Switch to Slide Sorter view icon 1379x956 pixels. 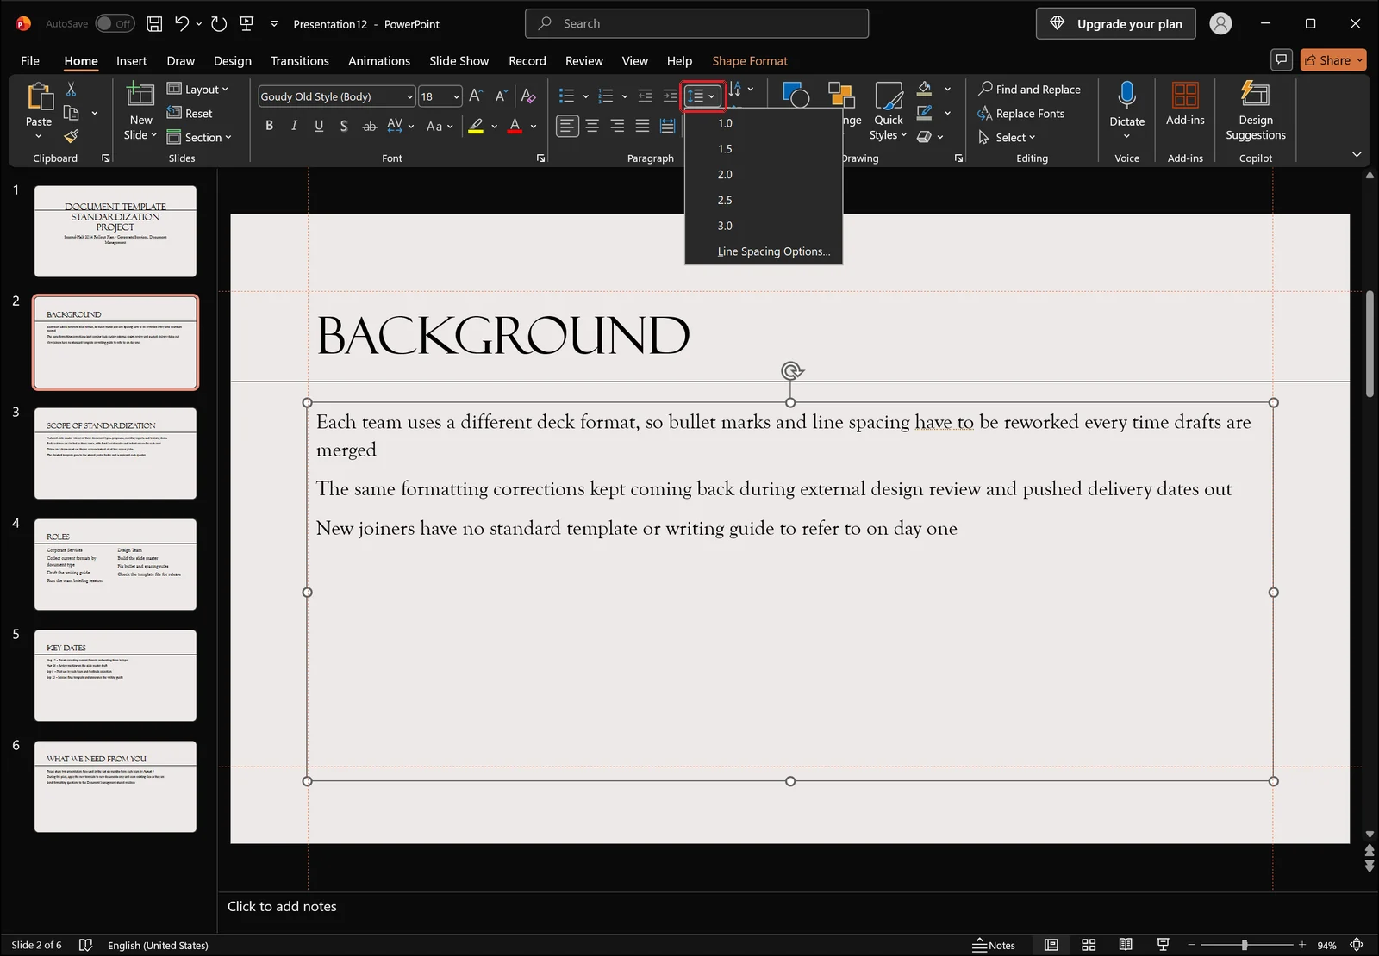point(1089,945)
